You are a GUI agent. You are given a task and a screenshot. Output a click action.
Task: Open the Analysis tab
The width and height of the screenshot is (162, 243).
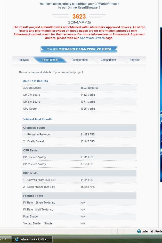pos(23,60)
